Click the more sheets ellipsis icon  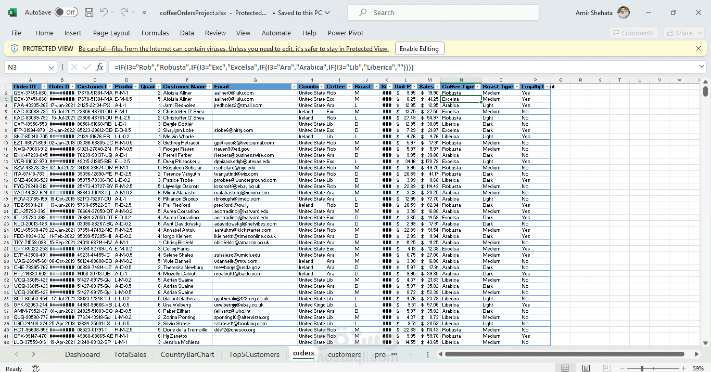click(x=395, y=354)
